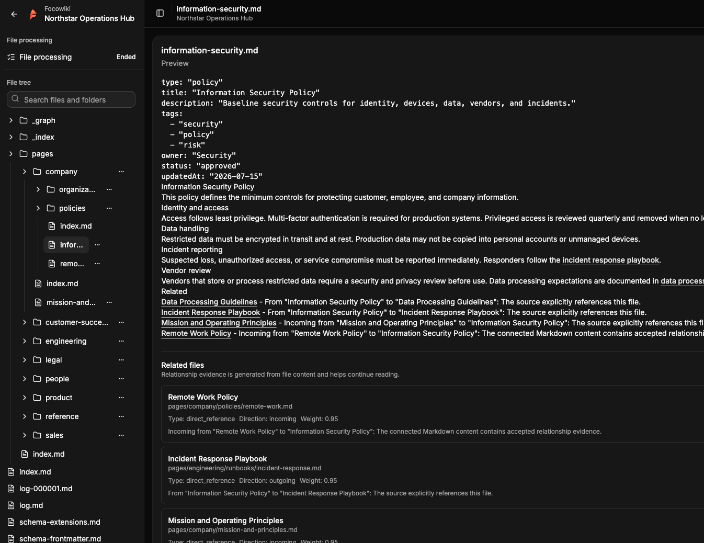Viewport: 704px width, 543px height.
Task: Select log-000001.md in file tree
Action: click(46, 489)
